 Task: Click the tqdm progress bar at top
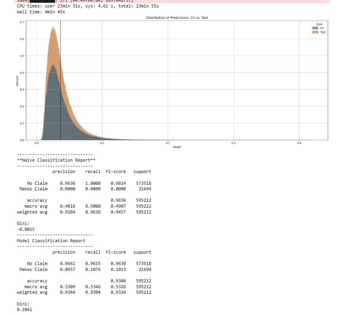tap(43, 1)
